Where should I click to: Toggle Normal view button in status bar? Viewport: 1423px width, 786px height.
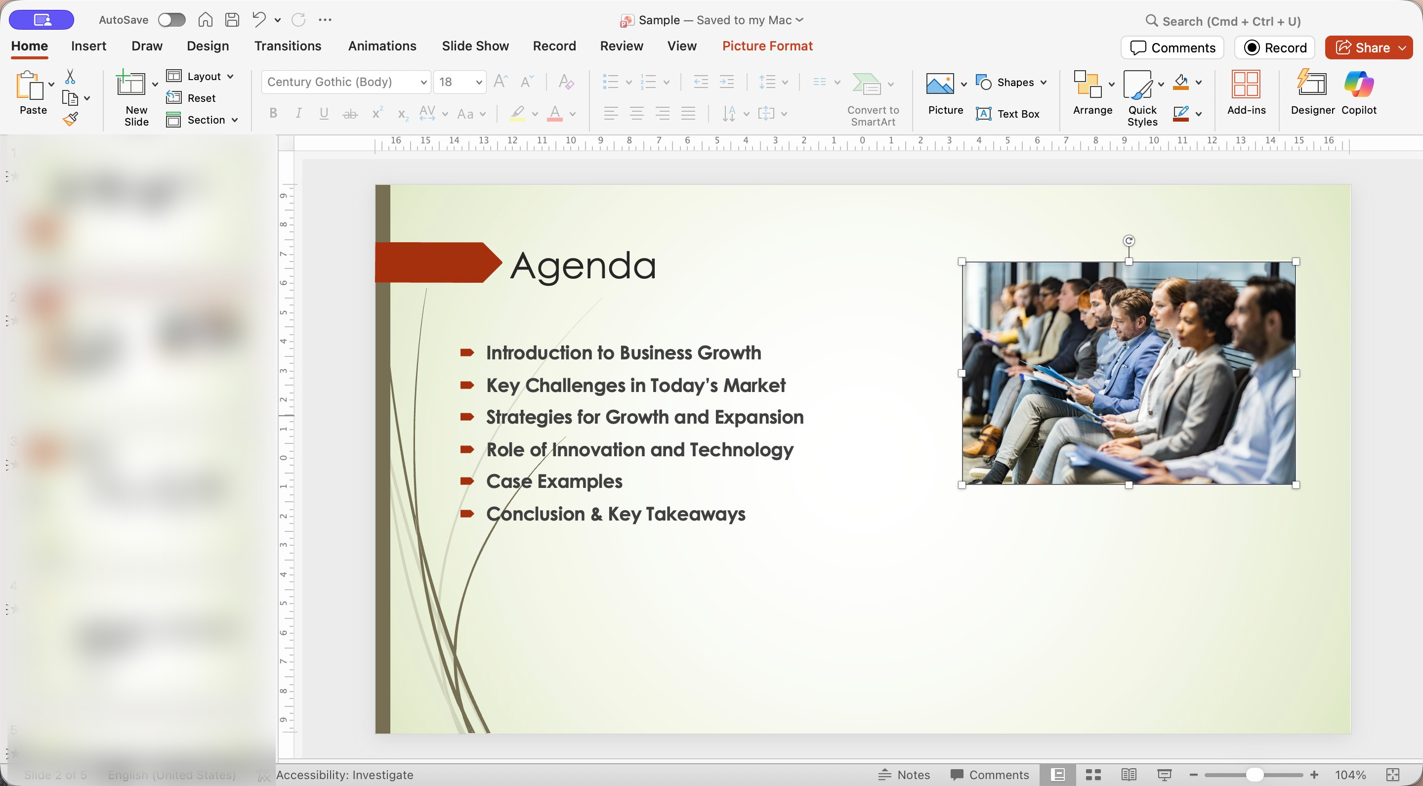click(x=1057, y=775)
